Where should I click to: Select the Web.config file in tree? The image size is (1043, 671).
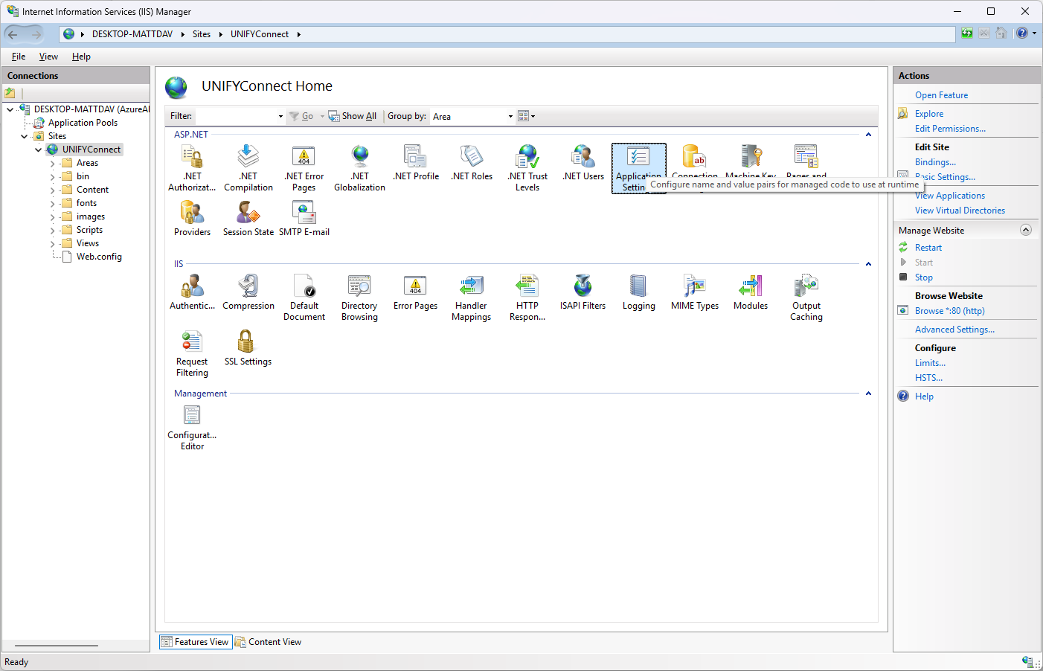[99, 257]
